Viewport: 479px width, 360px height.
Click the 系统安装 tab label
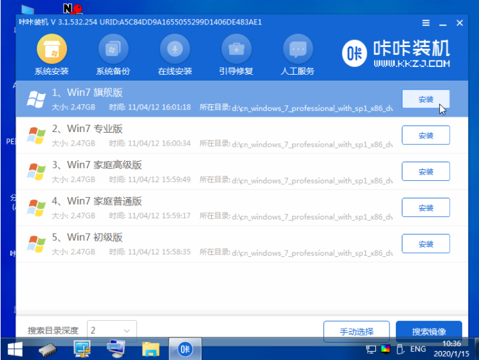pos(52,71)
